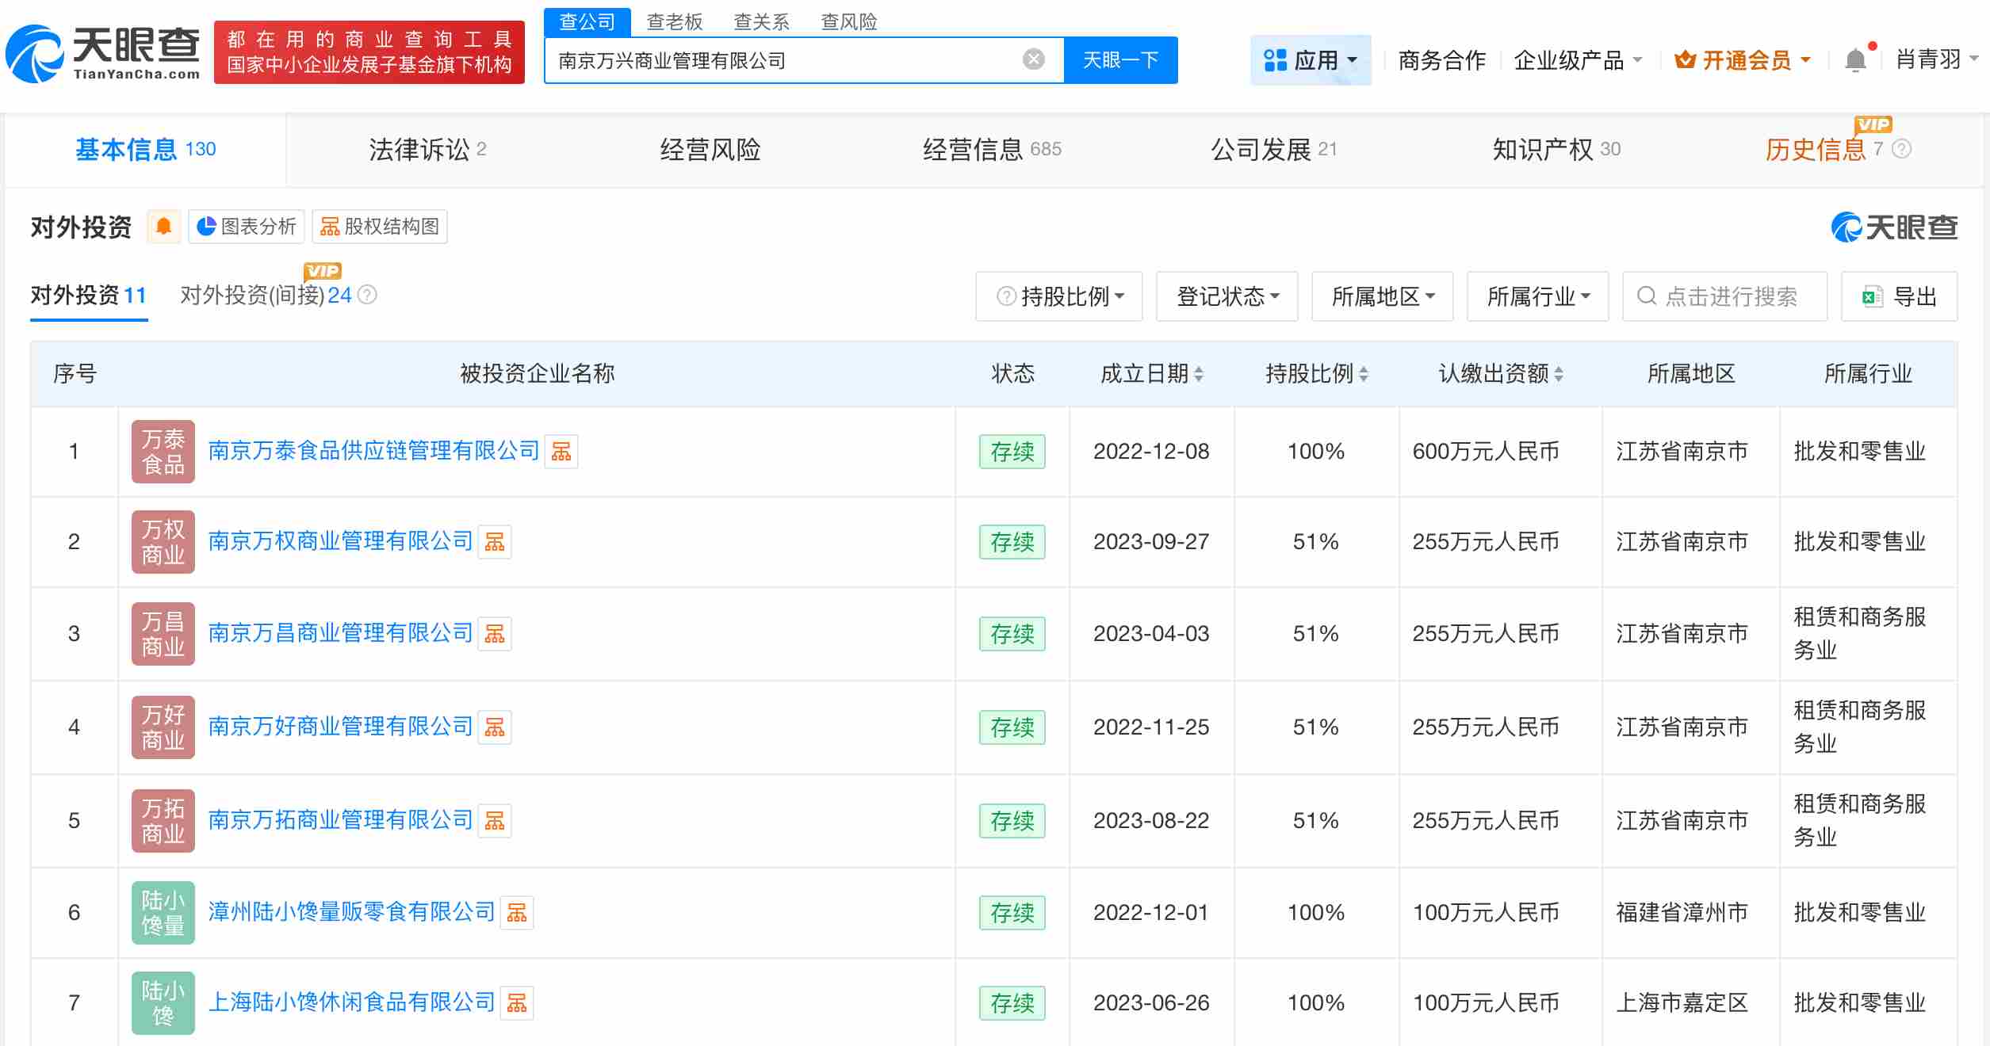
Task: Click the Excel icon to 导出 export
Action: [x=1874, y=296]
